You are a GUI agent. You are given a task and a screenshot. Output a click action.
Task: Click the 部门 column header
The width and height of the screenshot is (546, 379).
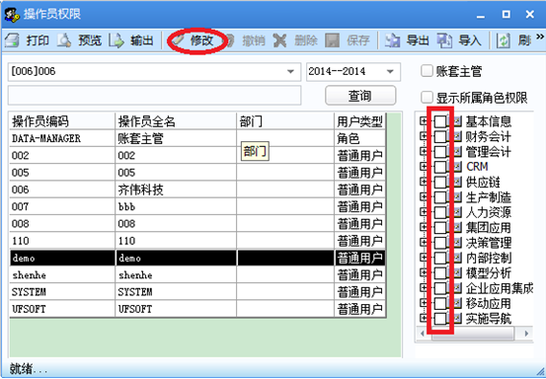click(x=285, y=121)
